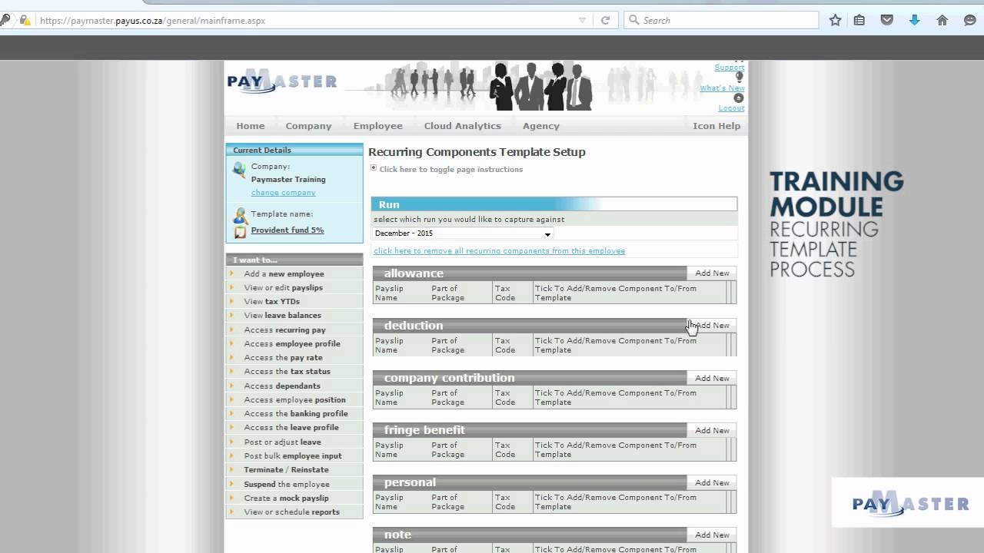Viewport: 984px width, 553px height.
Task: Add New allowance component
Action: click(712, 273)
